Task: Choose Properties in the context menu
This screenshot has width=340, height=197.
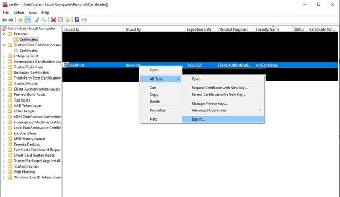Action: point(160,110)
